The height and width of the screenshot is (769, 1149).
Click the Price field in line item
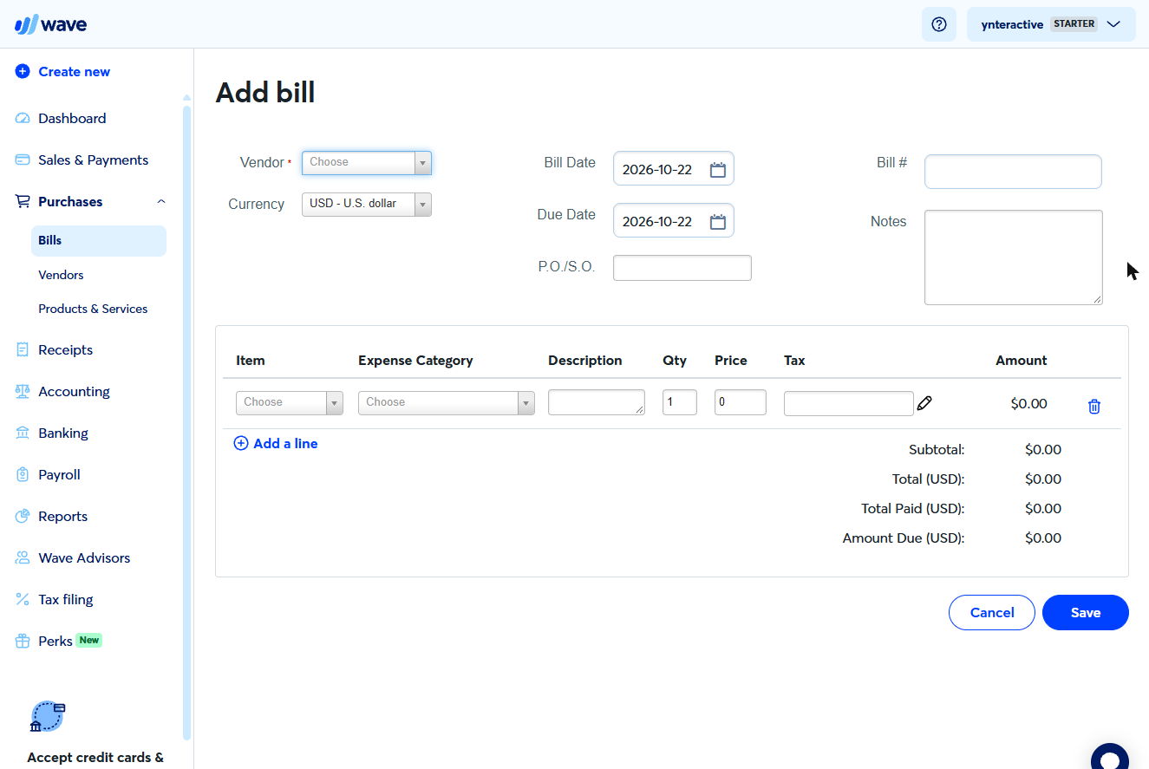coord(741,402)
